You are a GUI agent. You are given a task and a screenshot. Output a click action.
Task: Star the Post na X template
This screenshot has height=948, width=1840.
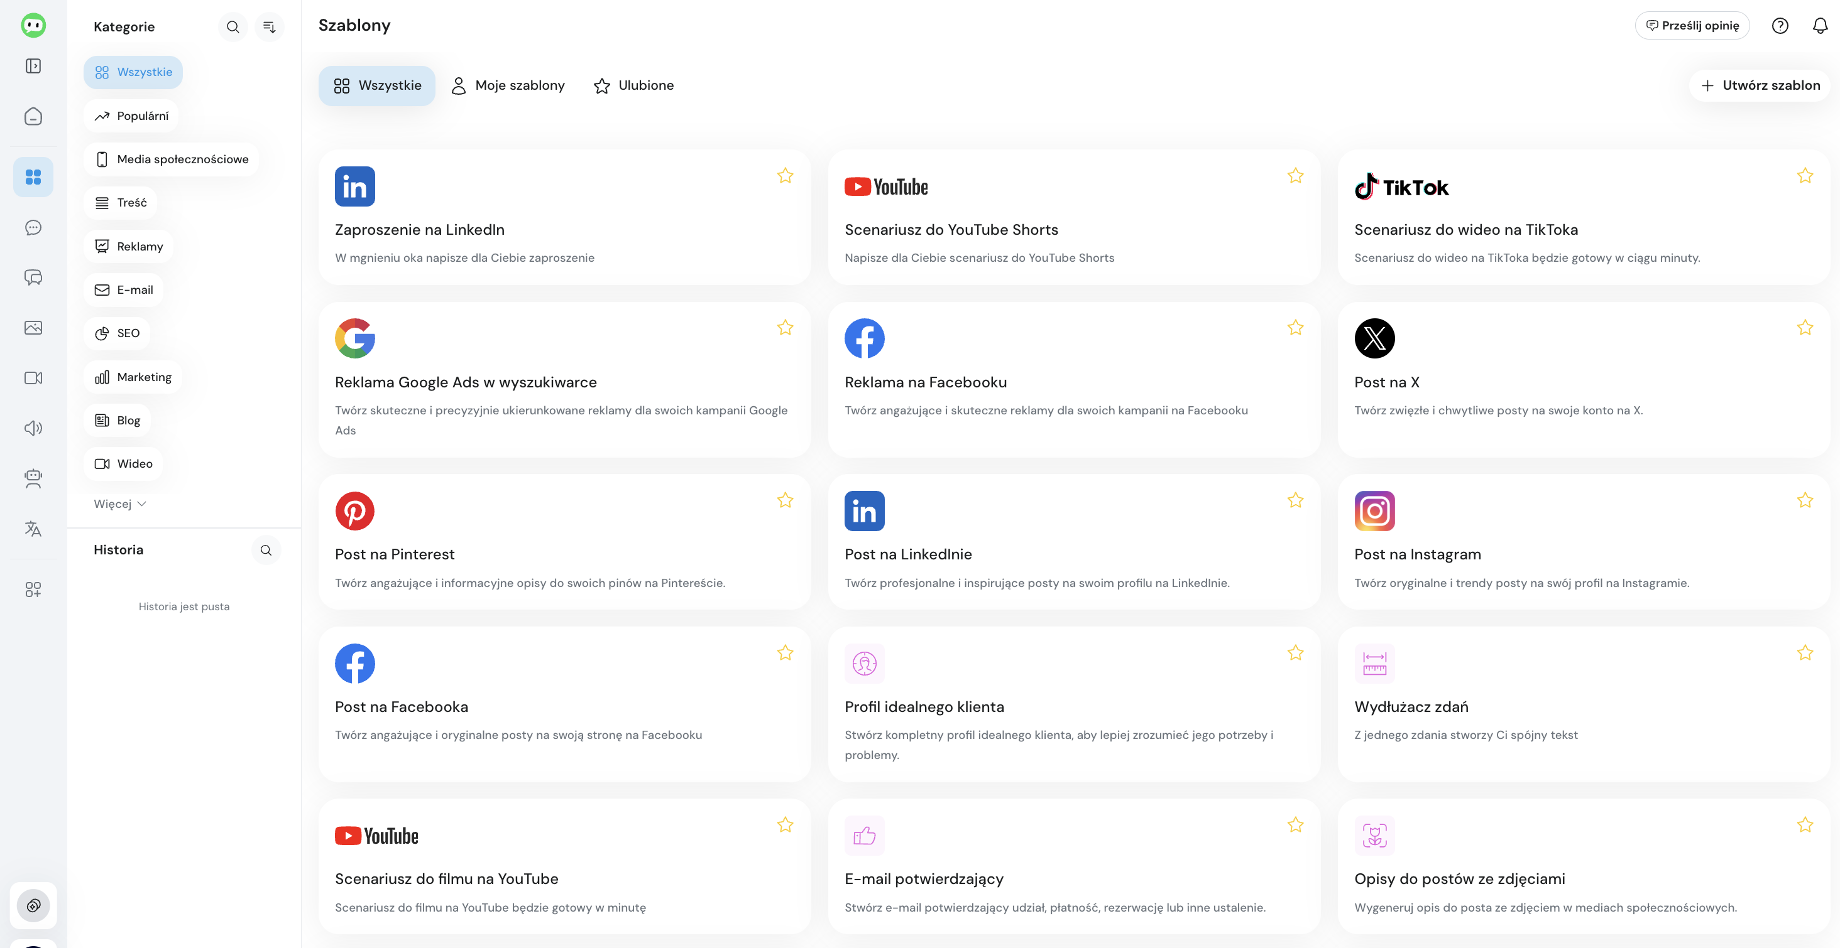click(1805, 328)
